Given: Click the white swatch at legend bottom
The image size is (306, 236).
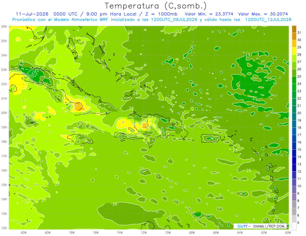Looking at the screenshot, I should 294,226.
